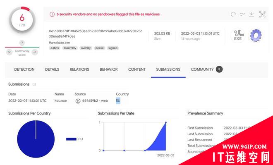The width and height of the screenshot is (273, 165).
Task: Click the EXE file type icon
Action: click(x=238, y=36)
